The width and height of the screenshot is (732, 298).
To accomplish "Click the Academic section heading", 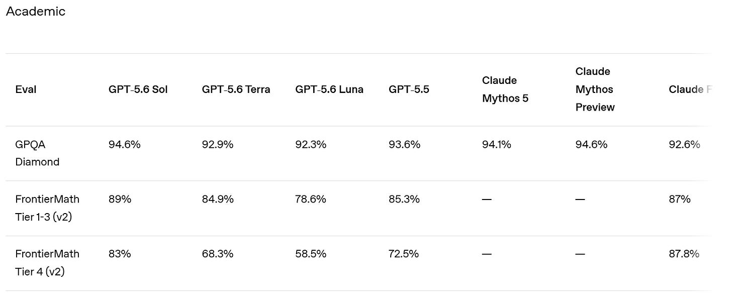I will tap(36, 12).
